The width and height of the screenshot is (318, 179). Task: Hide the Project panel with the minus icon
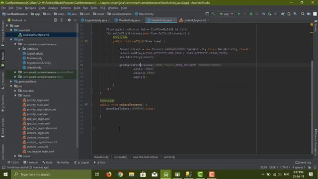point(75,20)
